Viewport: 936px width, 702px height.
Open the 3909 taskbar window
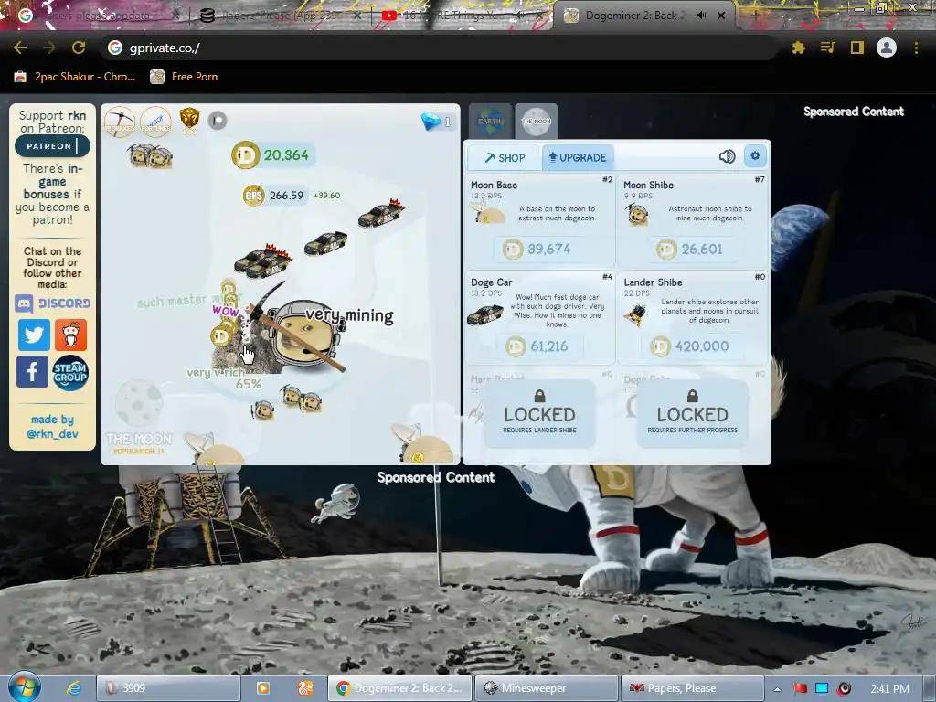coord(168,688)
